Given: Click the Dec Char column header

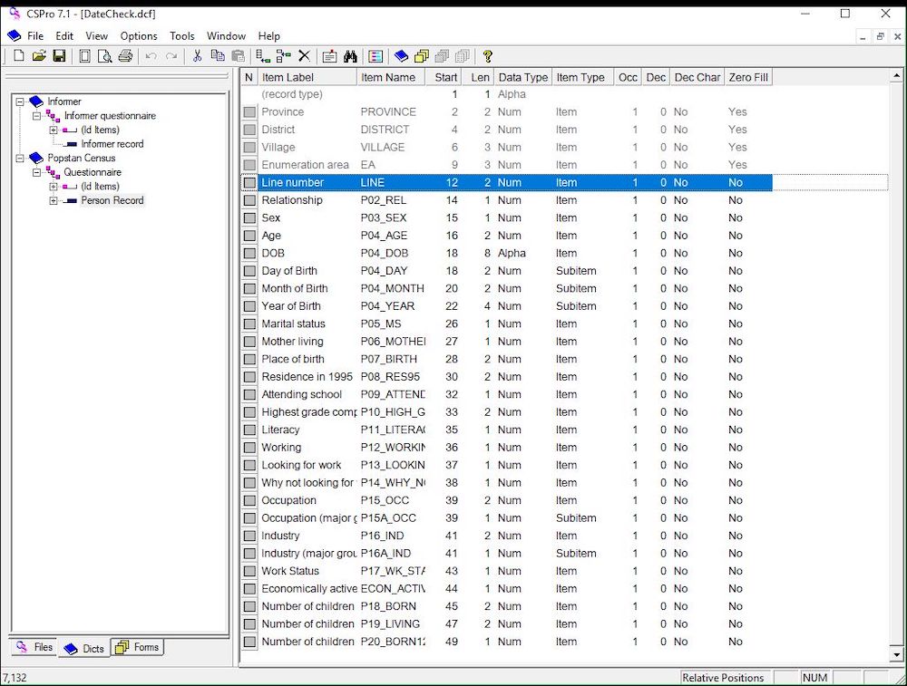Looking at the screenshot, I should point(697,77).
